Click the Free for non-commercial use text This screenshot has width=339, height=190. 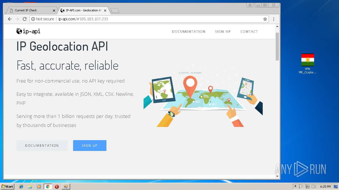[70, 81]
